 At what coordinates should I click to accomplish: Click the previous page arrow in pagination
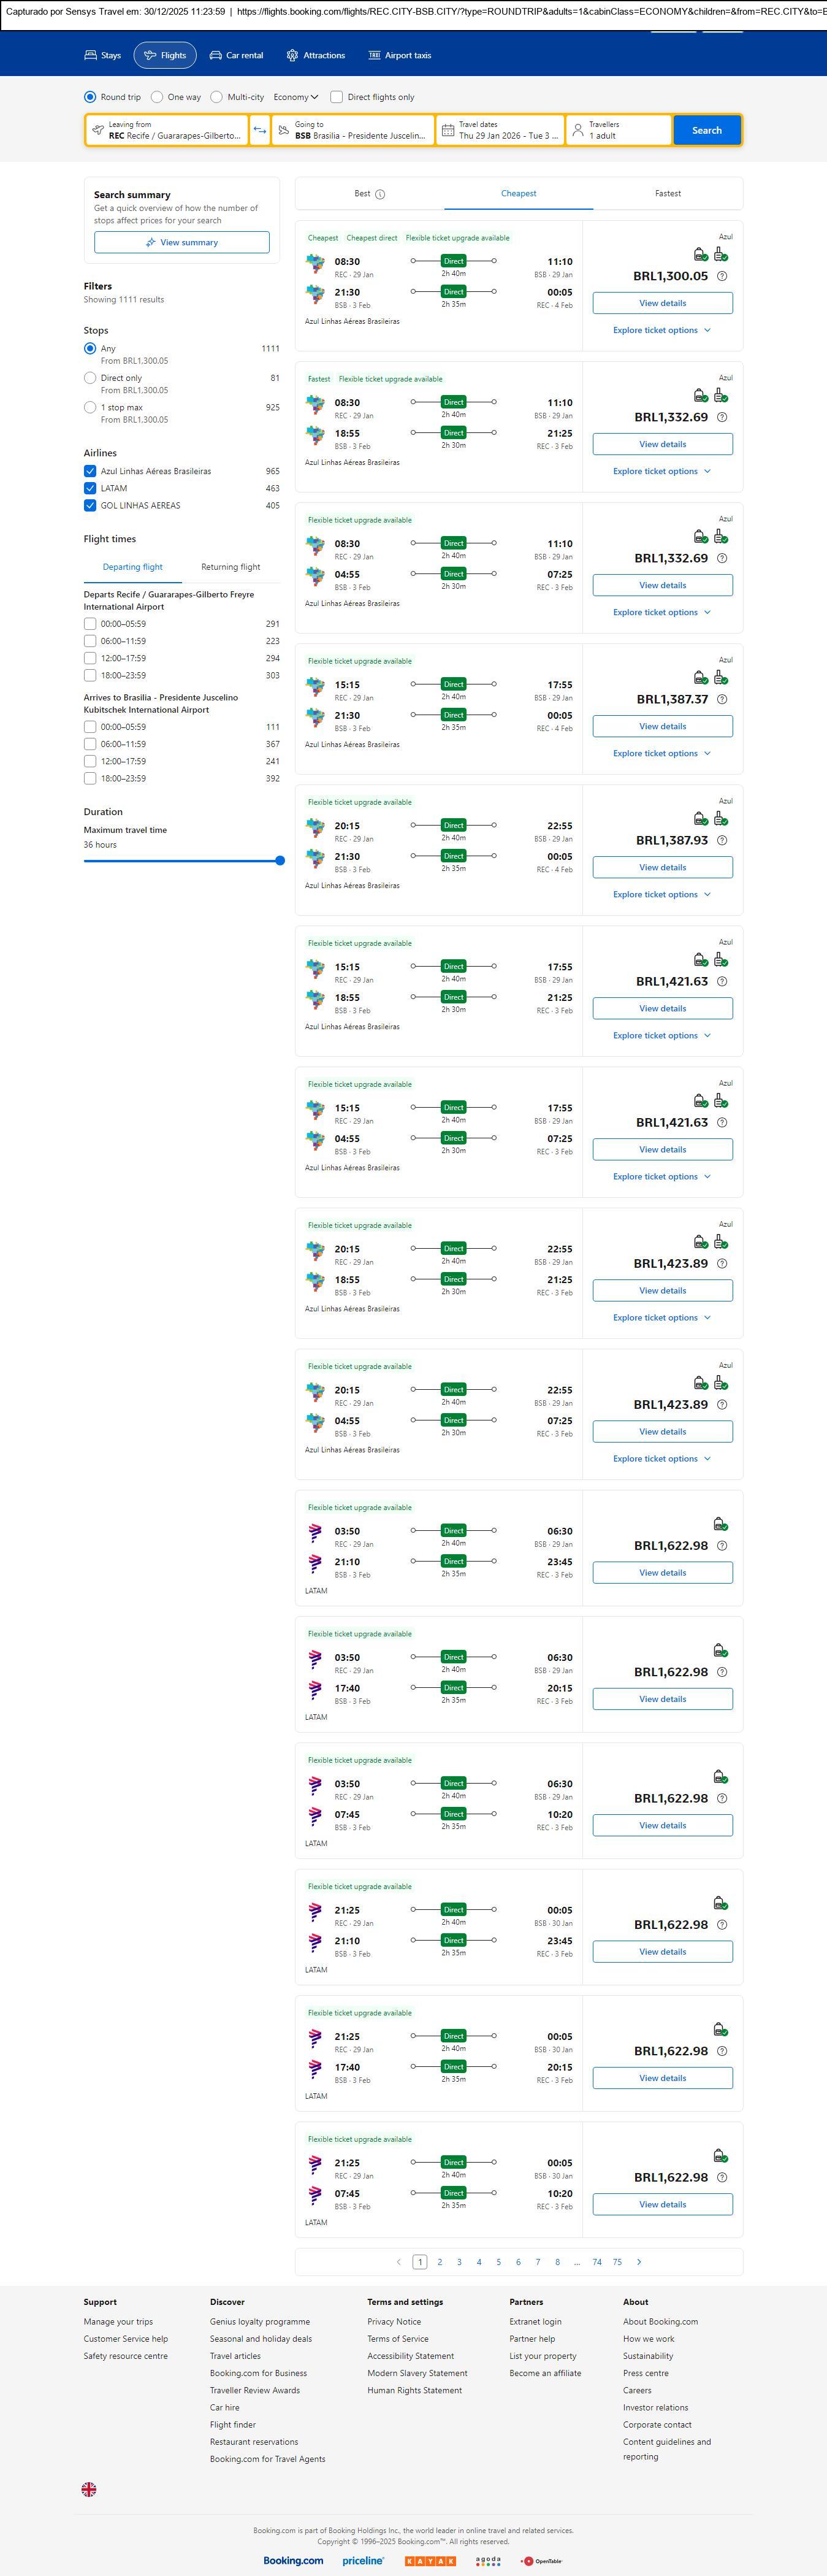click(399, 2262)
